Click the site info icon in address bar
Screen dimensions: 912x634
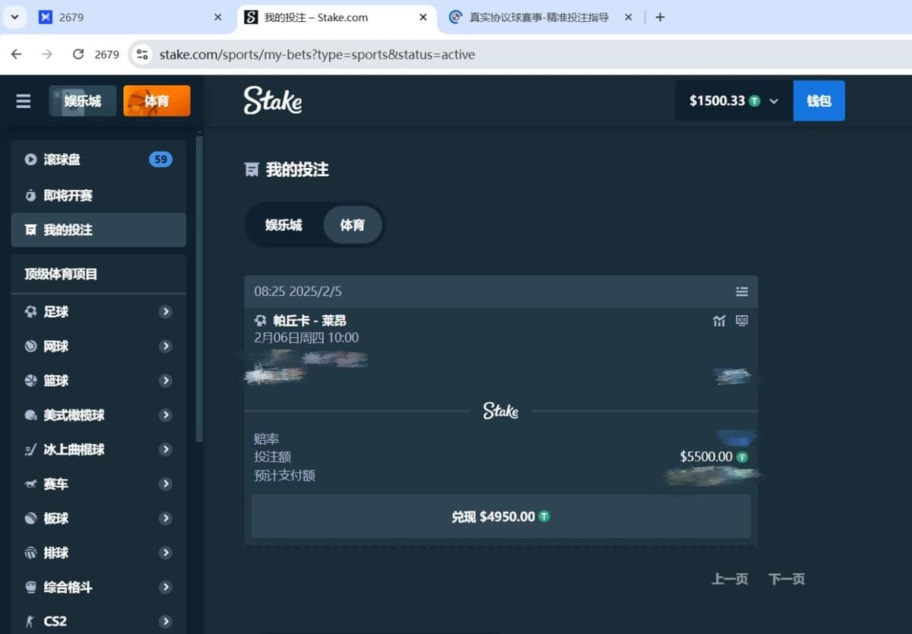pyautogui.click(x=142, y=55)
